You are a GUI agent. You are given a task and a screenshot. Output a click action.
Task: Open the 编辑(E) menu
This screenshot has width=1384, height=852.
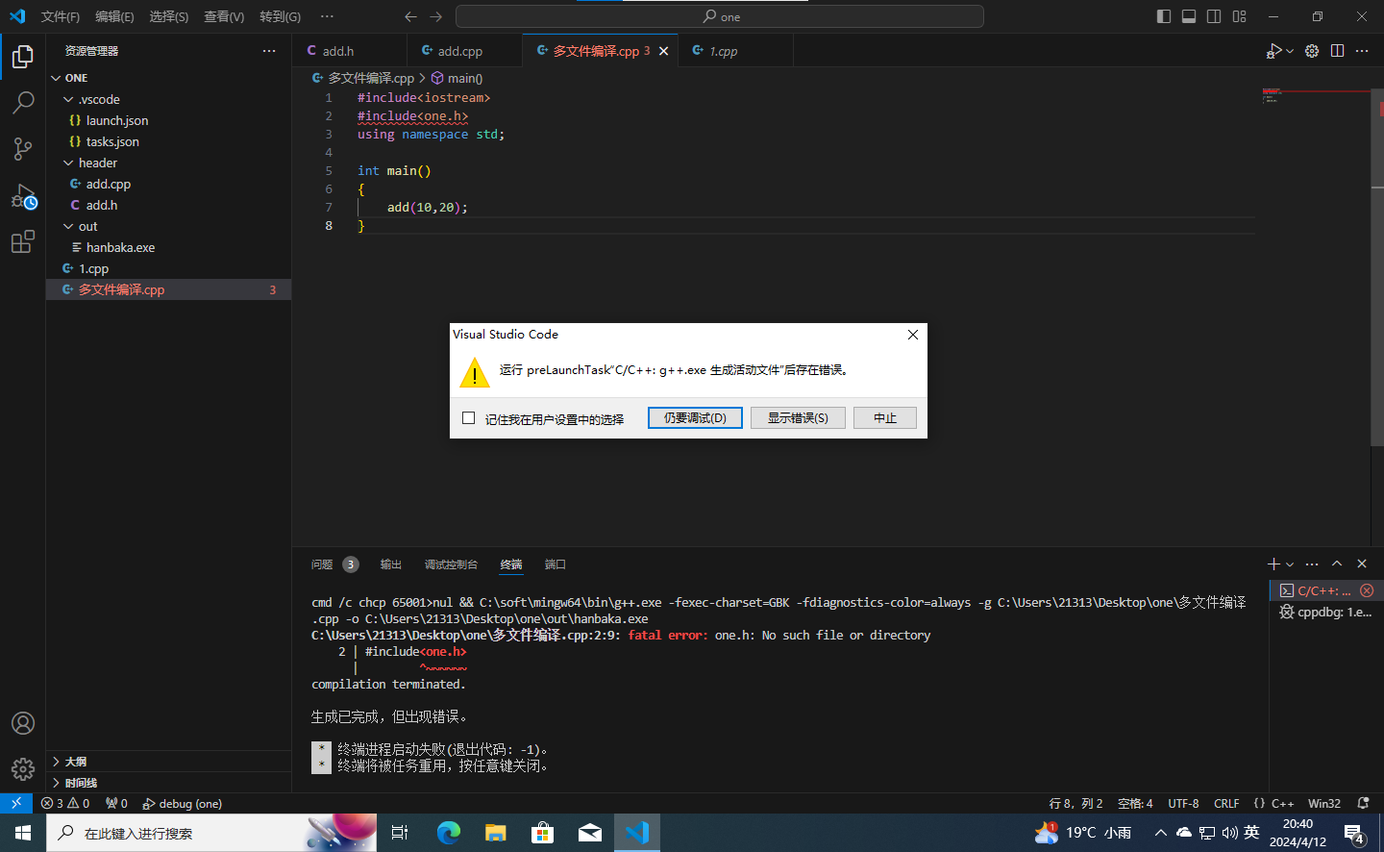click(114, 16)
